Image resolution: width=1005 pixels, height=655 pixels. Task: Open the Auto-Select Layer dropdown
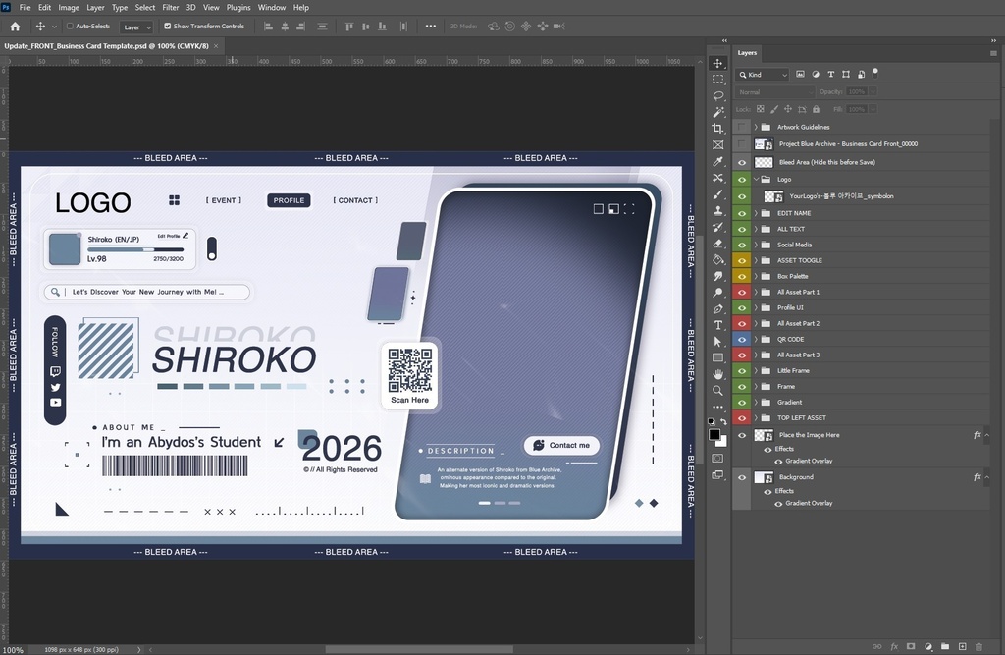pos(137,27)
